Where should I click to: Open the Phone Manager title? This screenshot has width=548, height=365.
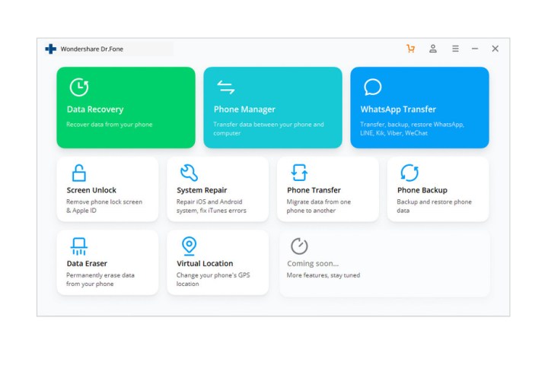tap(244, 109)
